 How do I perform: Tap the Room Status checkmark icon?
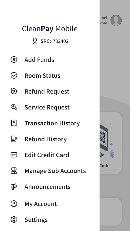coord(14,75)
